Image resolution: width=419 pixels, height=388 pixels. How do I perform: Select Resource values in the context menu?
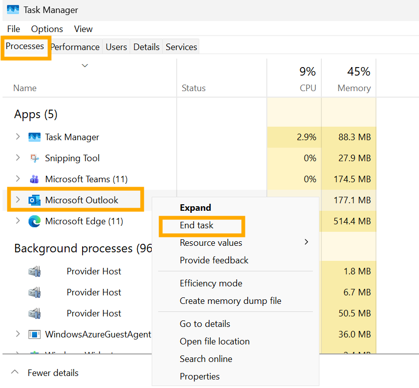pyautogui.click(x=211, y=243)
